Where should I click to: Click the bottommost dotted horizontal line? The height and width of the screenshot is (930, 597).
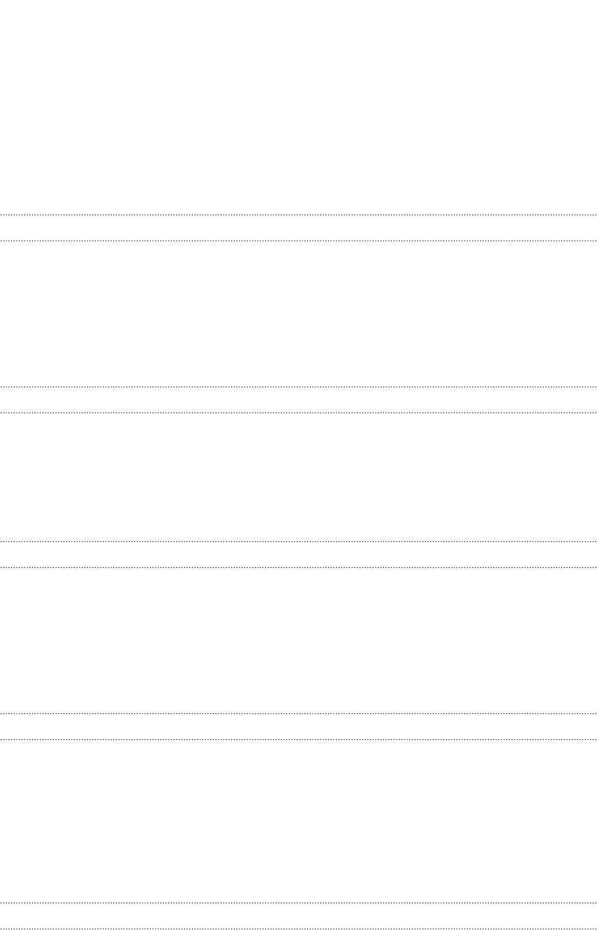click(298, 929)
